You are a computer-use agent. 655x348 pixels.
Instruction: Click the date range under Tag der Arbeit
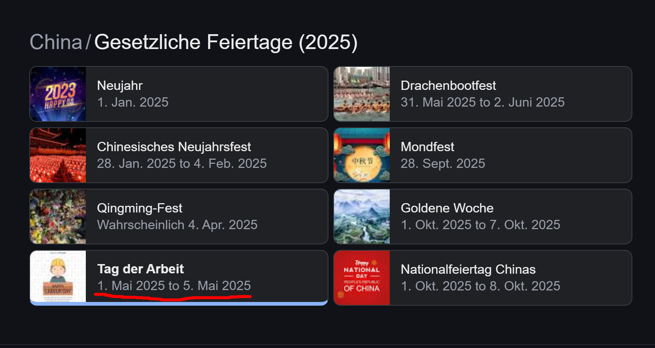point(174,286)
